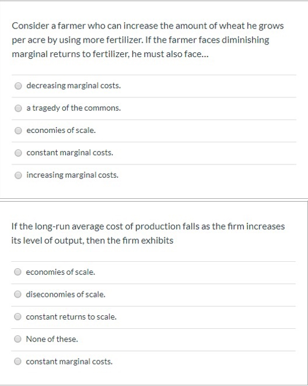Click the 'diseconomies of scale.' answer text
This screenshot has width=308, height=386.
click(65, 294)
